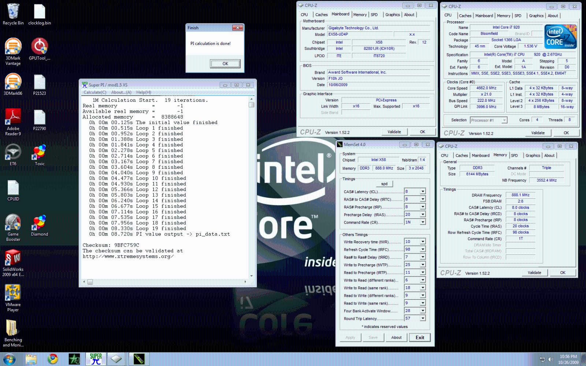Expand the Refresh Cycle Time (tRFC) dropdown
Screen dimensions: 586x366
(423, 249)
